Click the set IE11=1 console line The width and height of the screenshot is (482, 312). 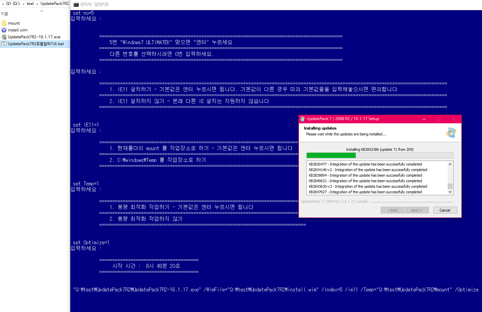(86, 125)
